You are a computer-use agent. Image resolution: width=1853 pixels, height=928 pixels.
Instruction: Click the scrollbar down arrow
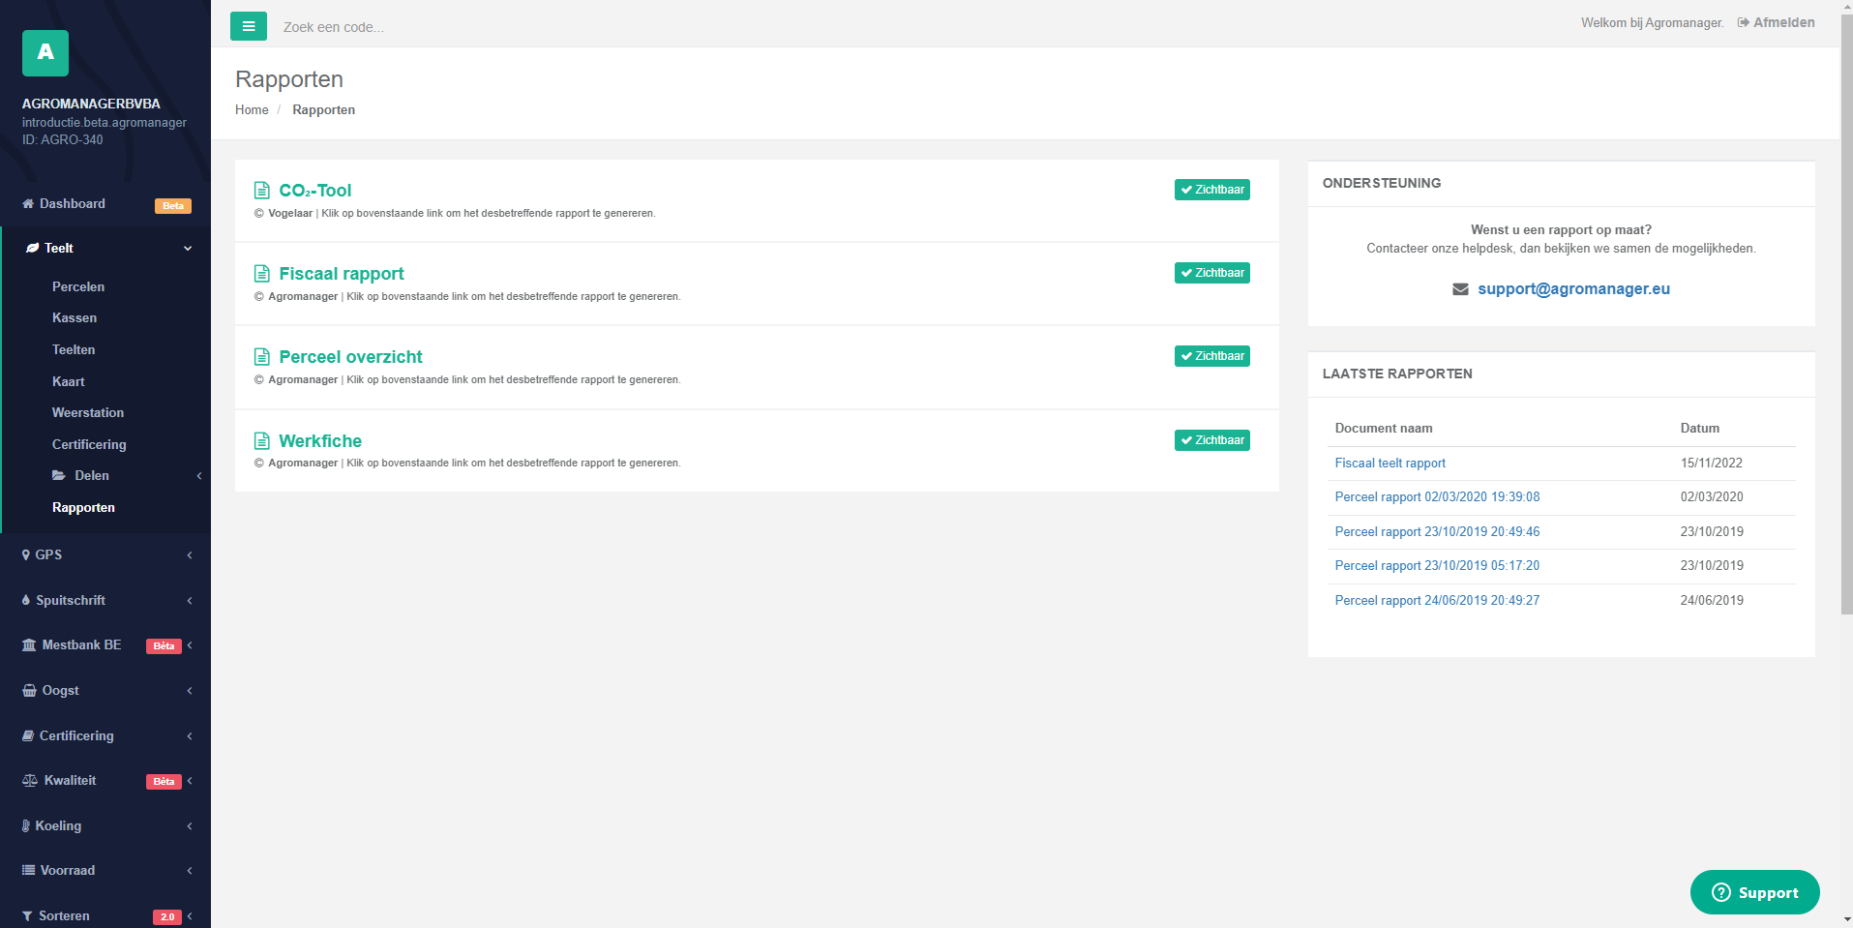(x=1846, y=920)
